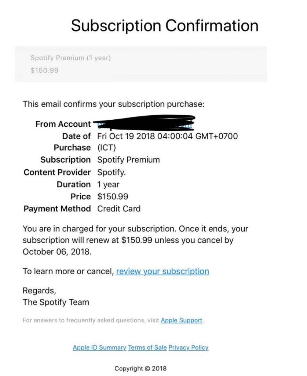
Task: Click the Subscription Confirmation heading
Action: point(165,25)
